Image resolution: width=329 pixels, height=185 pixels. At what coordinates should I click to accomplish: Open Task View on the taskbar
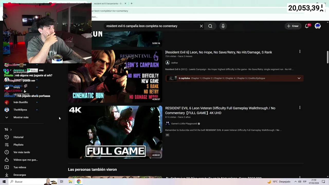[x=62, y=182]
